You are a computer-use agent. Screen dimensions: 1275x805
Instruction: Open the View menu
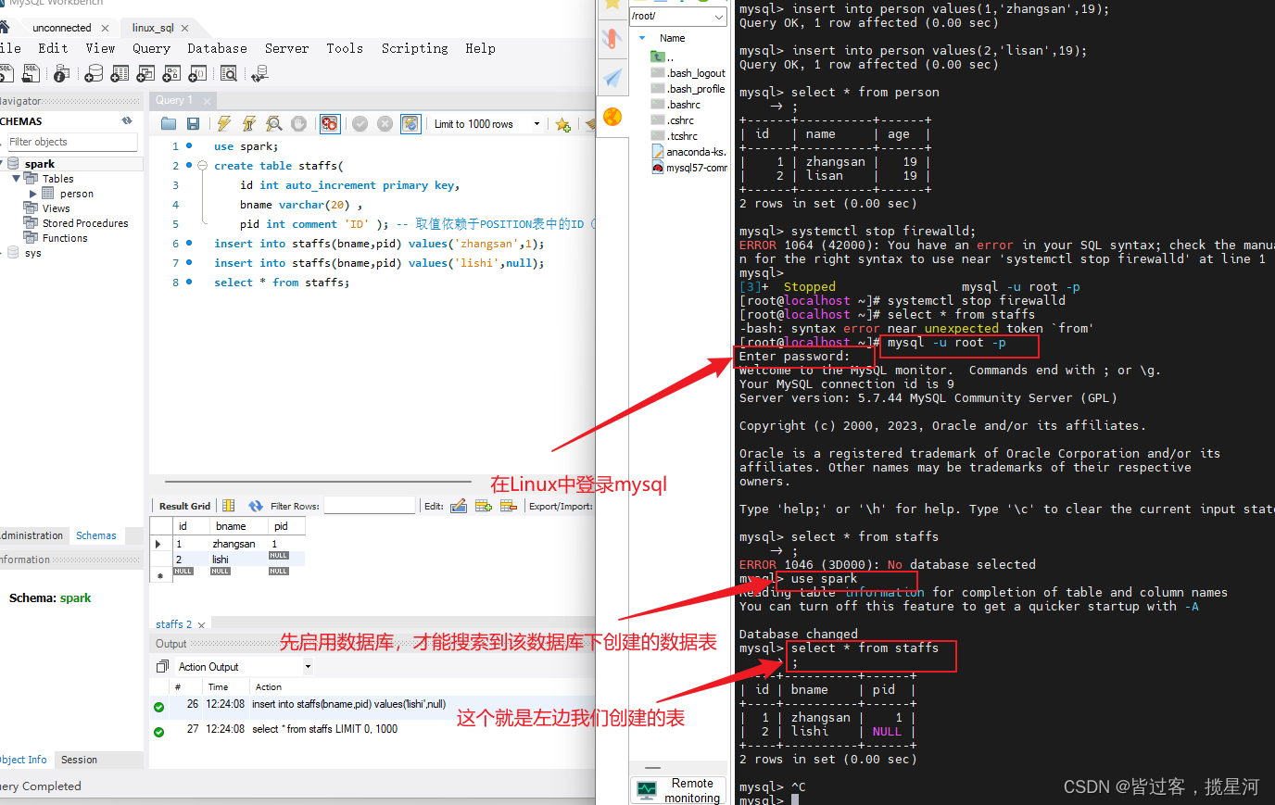100,48
